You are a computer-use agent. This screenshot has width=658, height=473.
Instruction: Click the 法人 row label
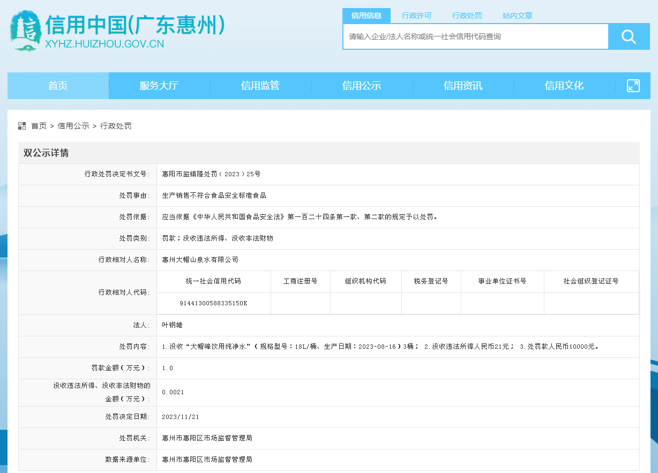coord(142,325)
